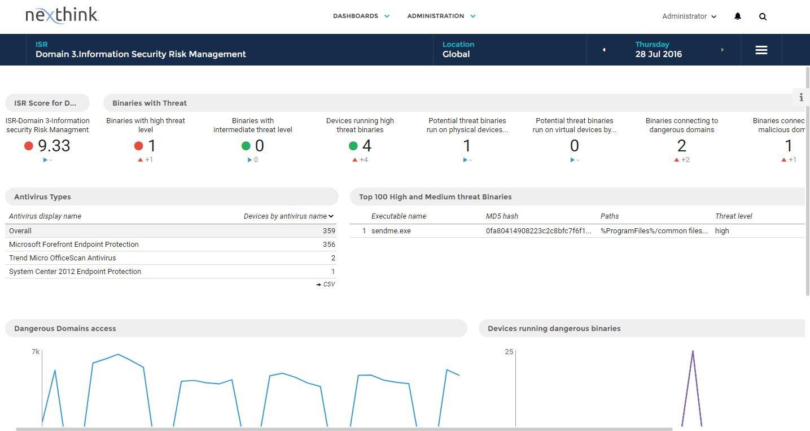
Task: Open the hamburger menu on the dashboard header
Action: (x=761, y=50)
